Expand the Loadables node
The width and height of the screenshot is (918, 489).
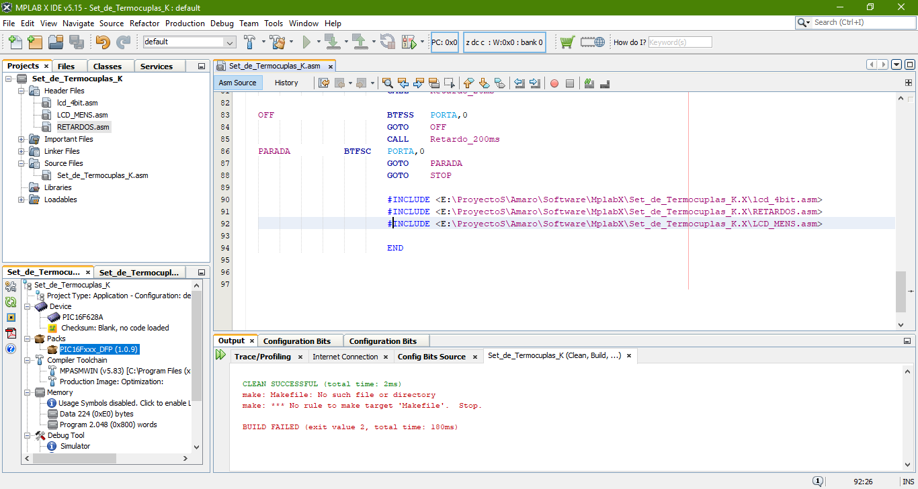22,199
